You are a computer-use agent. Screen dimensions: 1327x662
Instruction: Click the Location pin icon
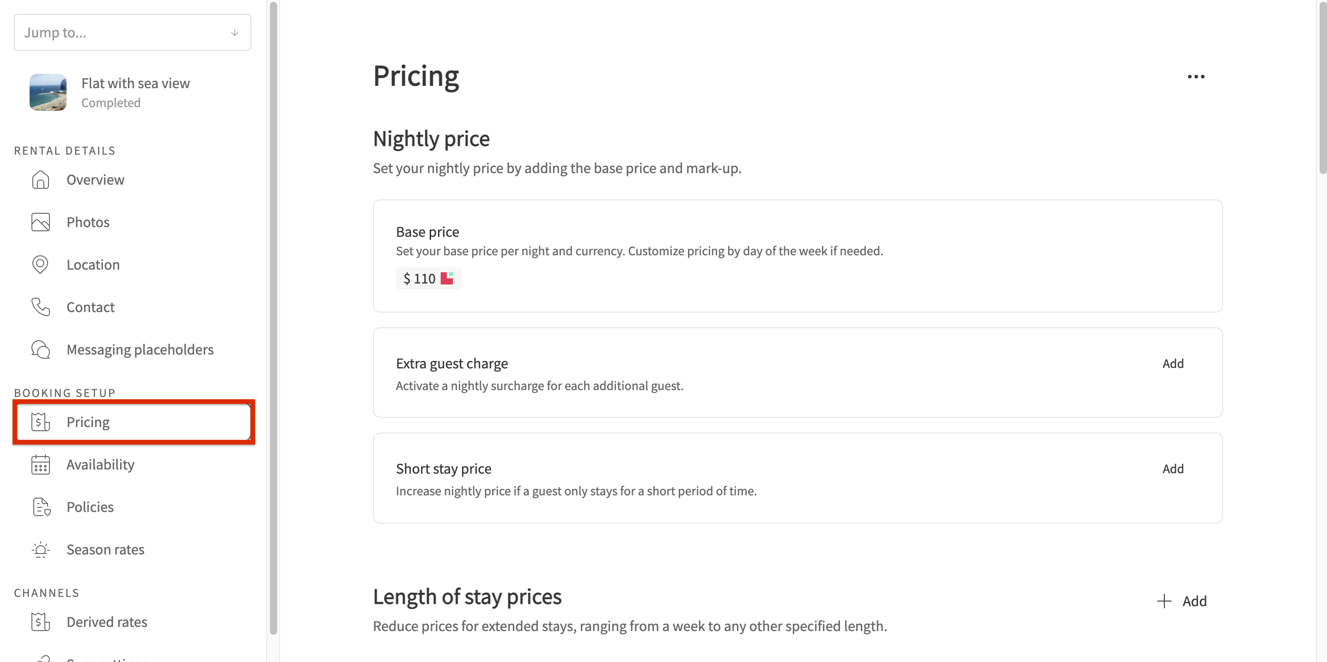[x=40, y=265]
